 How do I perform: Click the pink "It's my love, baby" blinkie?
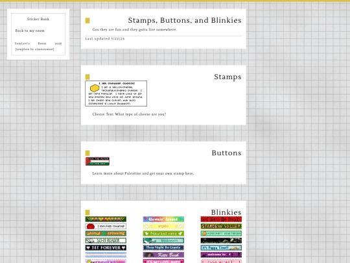(x=163, y=261)
